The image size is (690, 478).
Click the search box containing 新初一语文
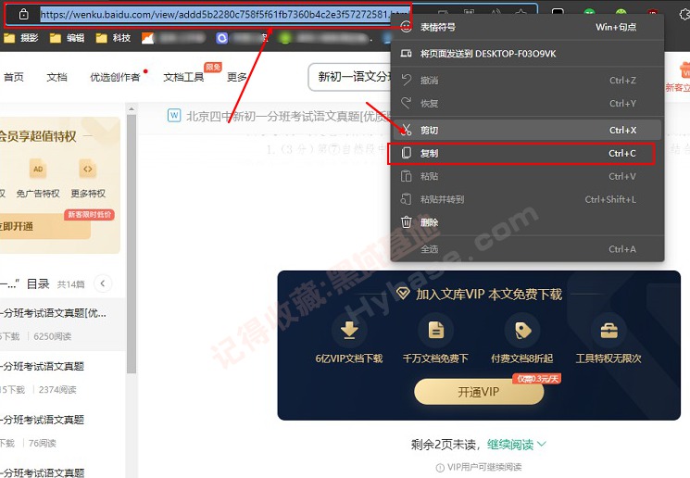click(350, 77)
